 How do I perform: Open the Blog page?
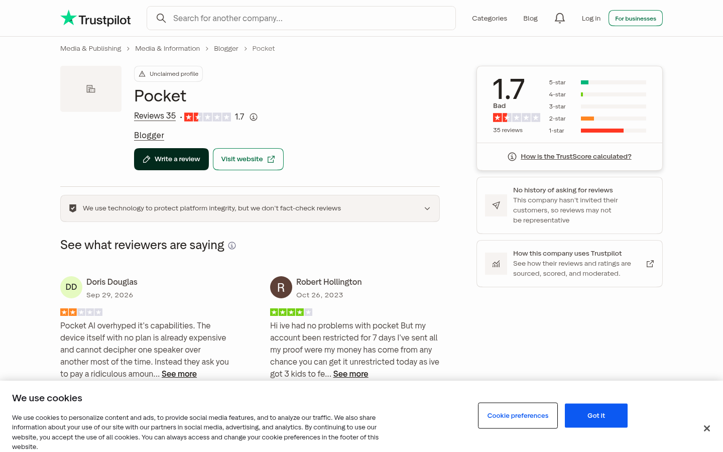(530, 18)
